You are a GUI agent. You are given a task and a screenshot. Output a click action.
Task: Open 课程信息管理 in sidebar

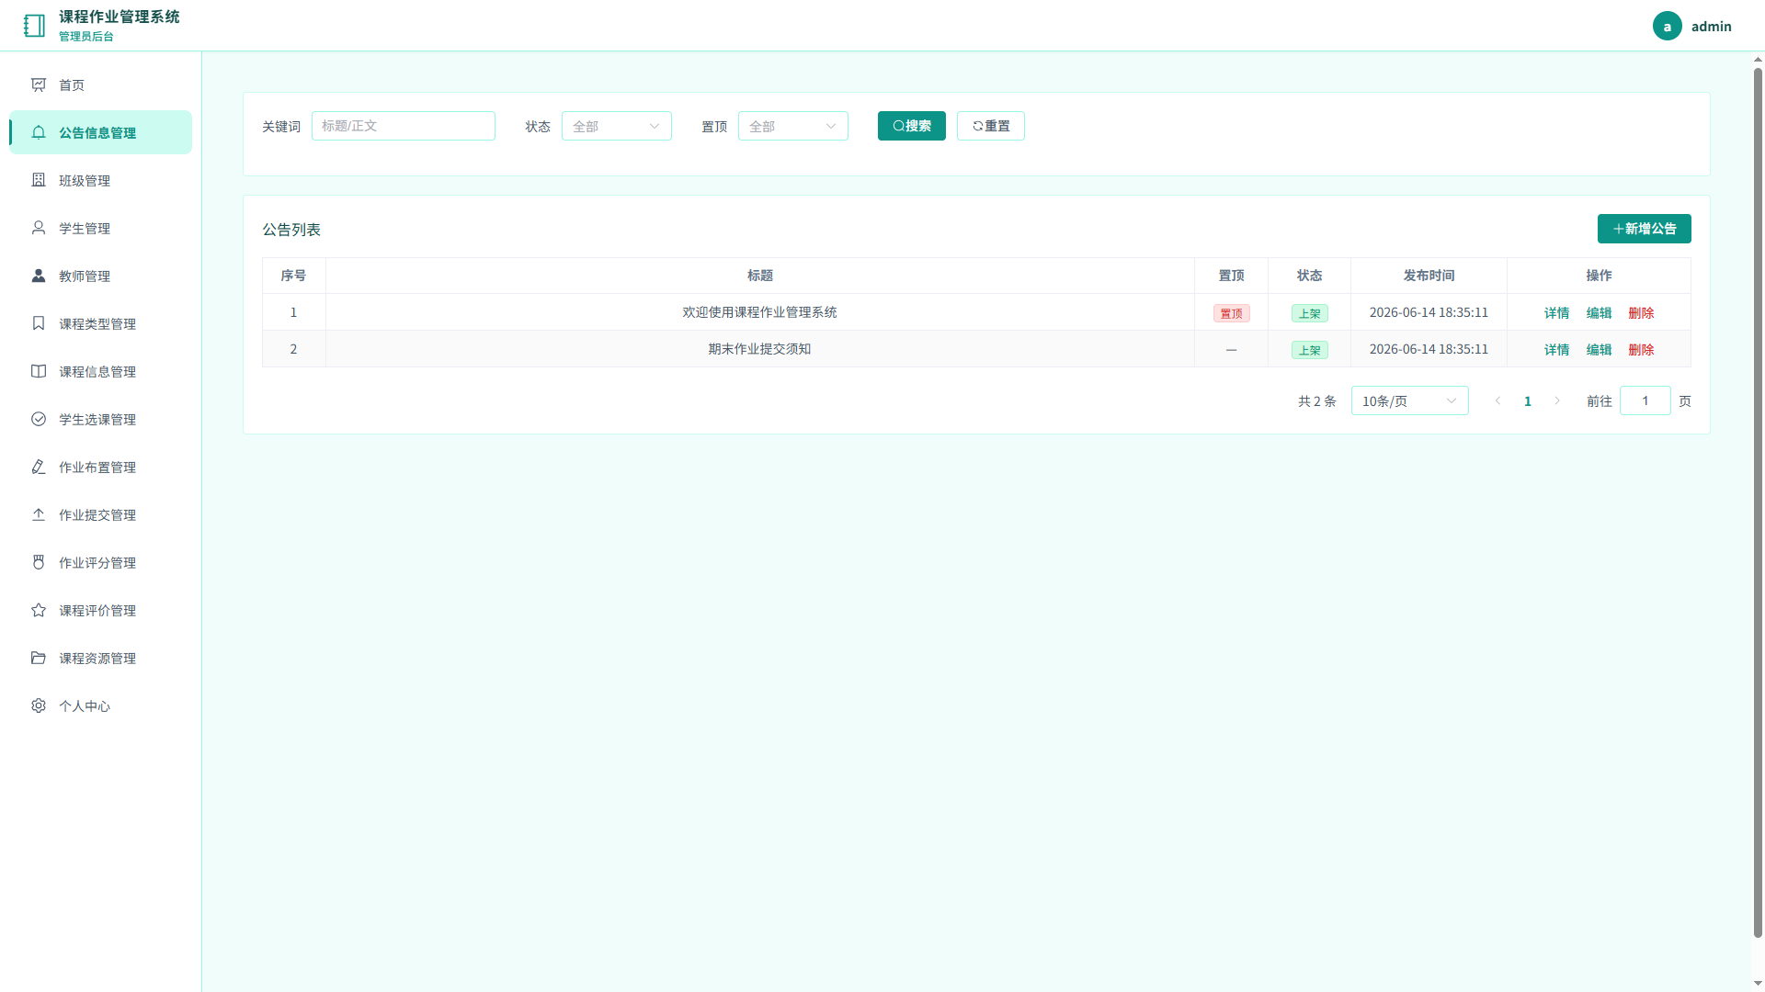101,371
